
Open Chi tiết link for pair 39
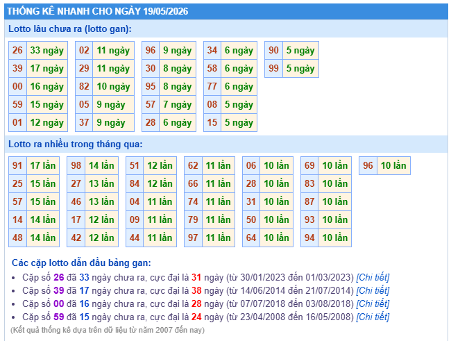coord(373,290)
